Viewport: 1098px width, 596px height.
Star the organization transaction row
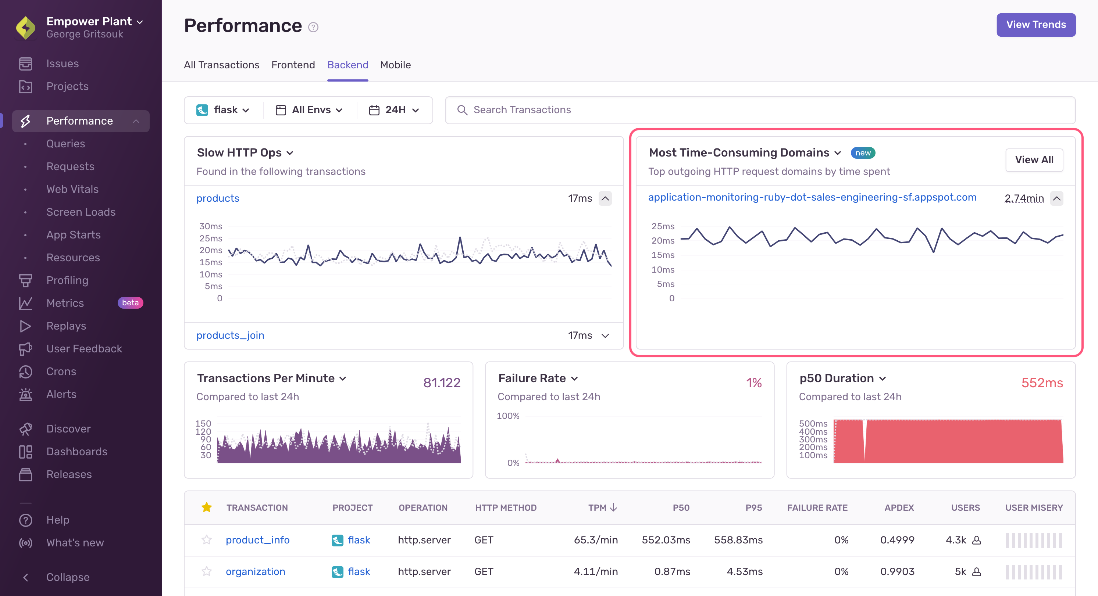[x=207, y=571]
